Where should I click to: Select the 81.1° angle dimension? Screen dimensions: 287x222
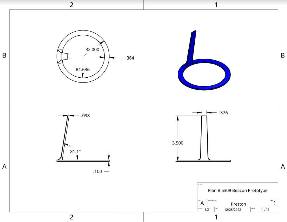(75, 152)
